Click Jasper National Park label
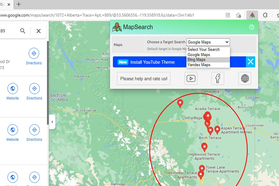This screenshot has width=279, height=186. pyautogui.click(x=150, y=138)
